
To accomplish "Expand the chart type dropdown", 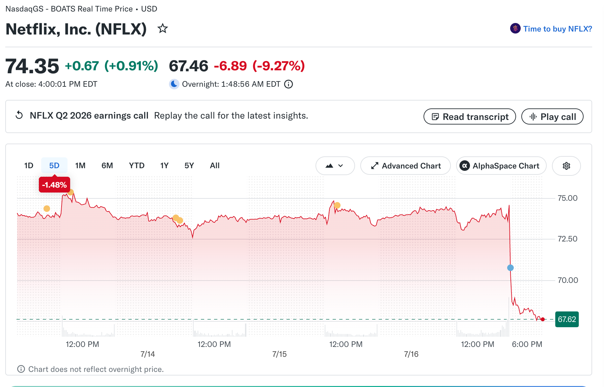I will coord(335,166).
